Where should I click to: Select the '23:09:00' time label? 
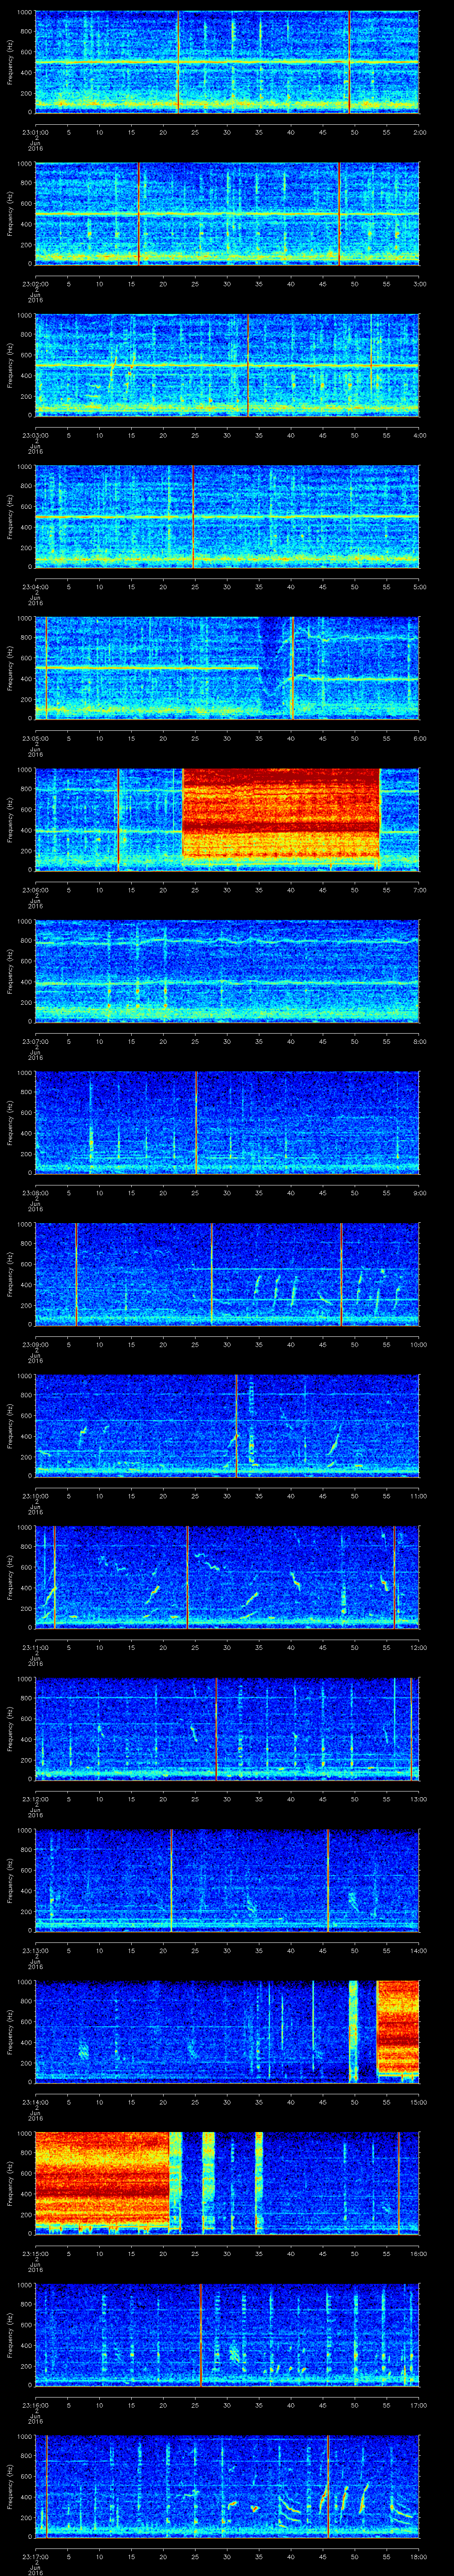(x=35, y=1344)
